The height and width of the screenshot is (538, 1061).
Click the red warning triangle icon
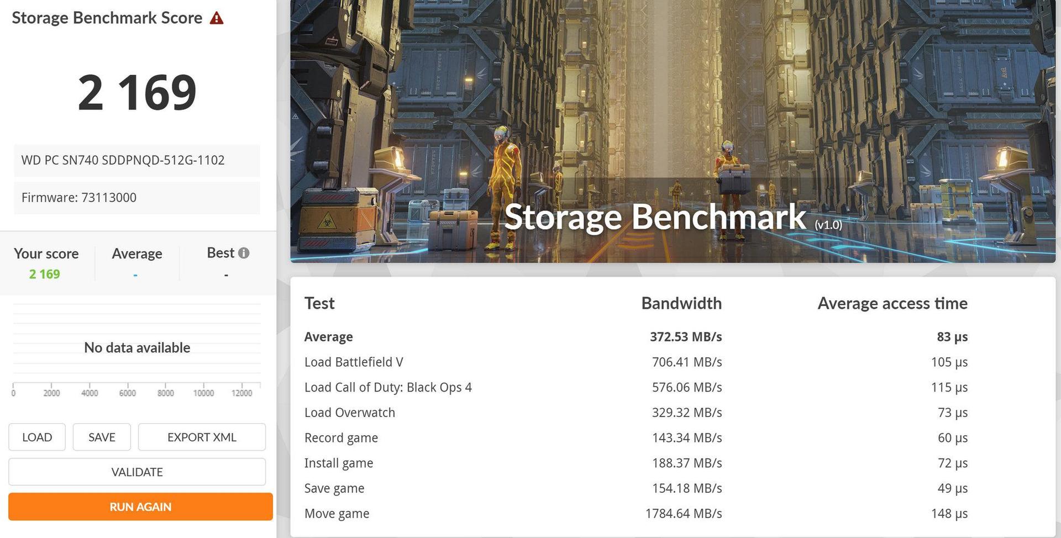click(217, 18)
